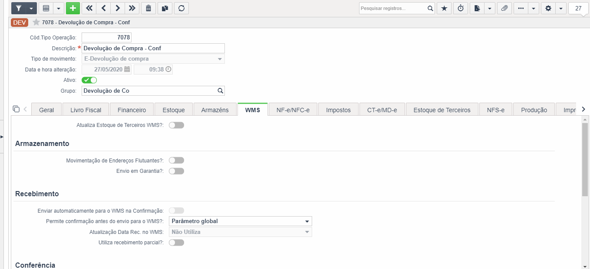This screenshot has height=269, width=590.
Task: Delete record using trash icon
Action: pyautogui.click(x=148, y=8)
